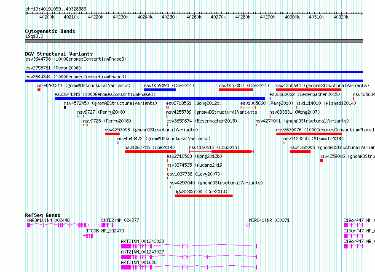Click the CNTD2 gene model glyph
This screenshot has height=272, width=375.
[x=105, y=225]
